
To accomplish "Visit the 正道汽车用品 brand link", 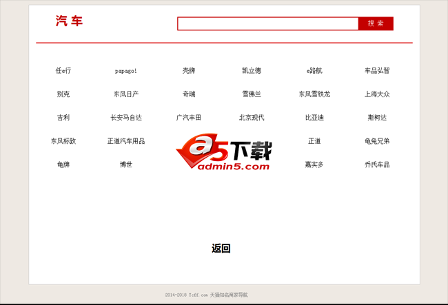I will 126,140.
